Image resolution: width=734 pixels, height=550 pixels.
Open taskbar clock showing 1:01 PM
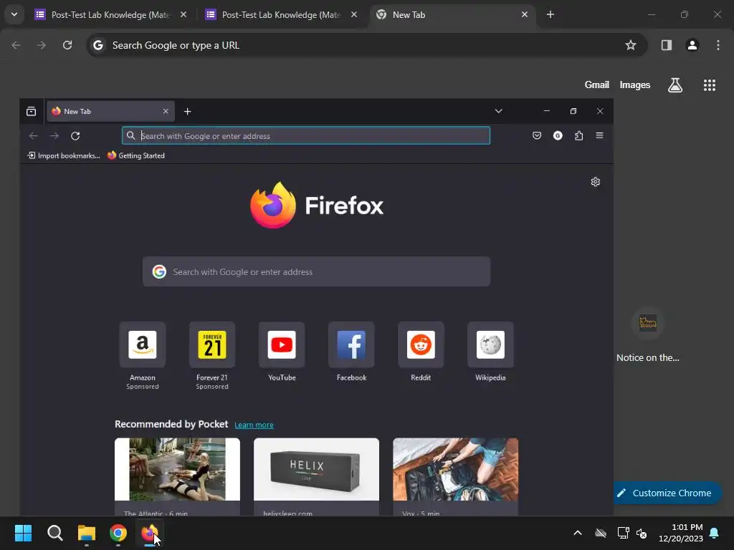click(x=681, y=533)
